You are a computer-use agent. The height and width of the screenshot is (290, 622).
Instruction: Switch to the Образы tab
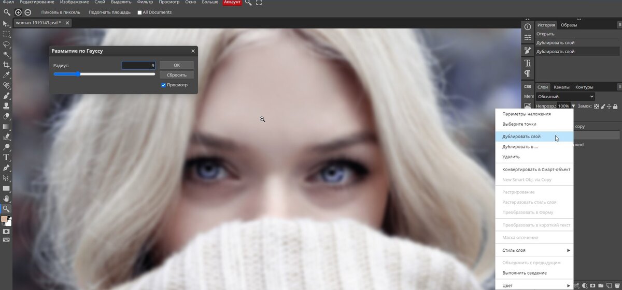tap(569, 25)
